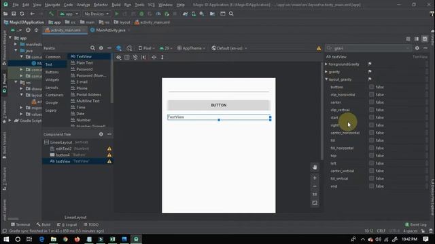Image resolution: width=435 pixels, height=244 pixels.
Task: Open Windows Start menu
Action: (6, 239)
